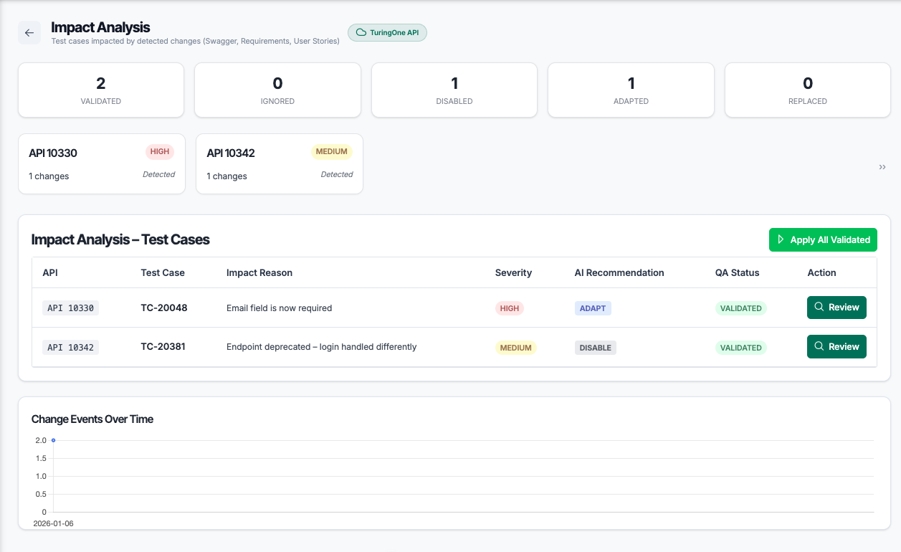Select the Adapted summary card

coord(631,90)
